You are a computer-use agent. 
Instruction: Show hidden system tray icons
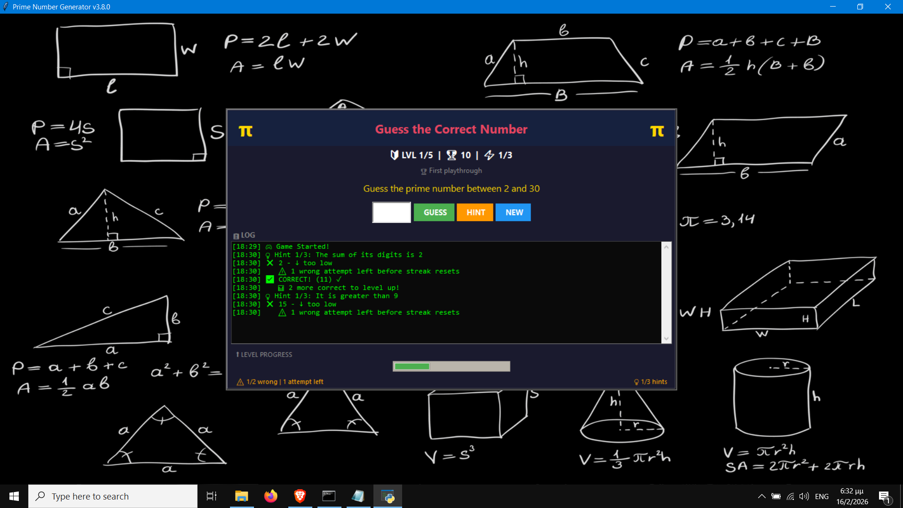pos(761,496)
